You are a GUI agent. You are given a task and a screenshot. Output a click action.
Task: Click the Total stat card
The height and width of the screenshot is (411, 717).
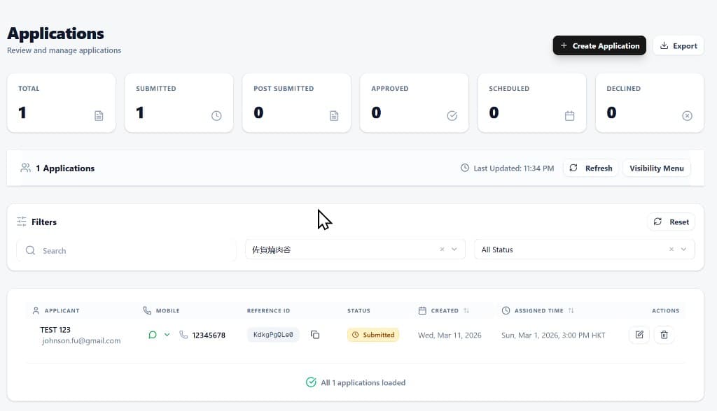click(x=62, y=103)
